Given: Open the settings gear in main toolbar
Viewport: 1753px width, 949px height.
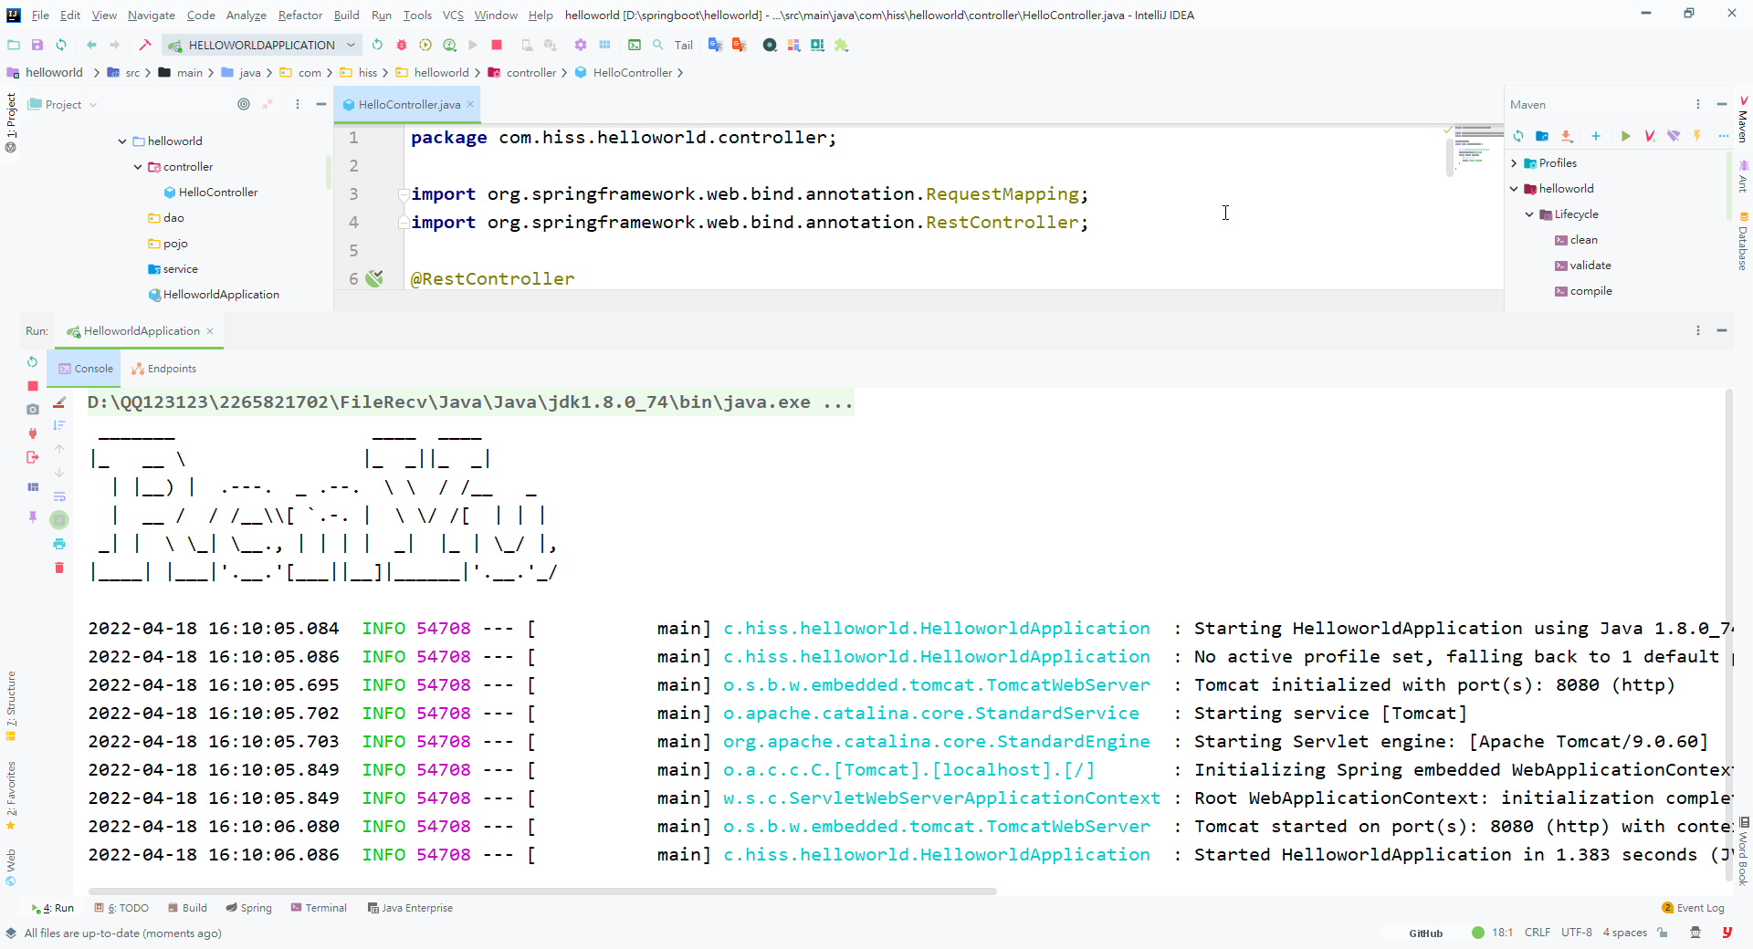Looking at the screenshot, I should tap(581, 45).
